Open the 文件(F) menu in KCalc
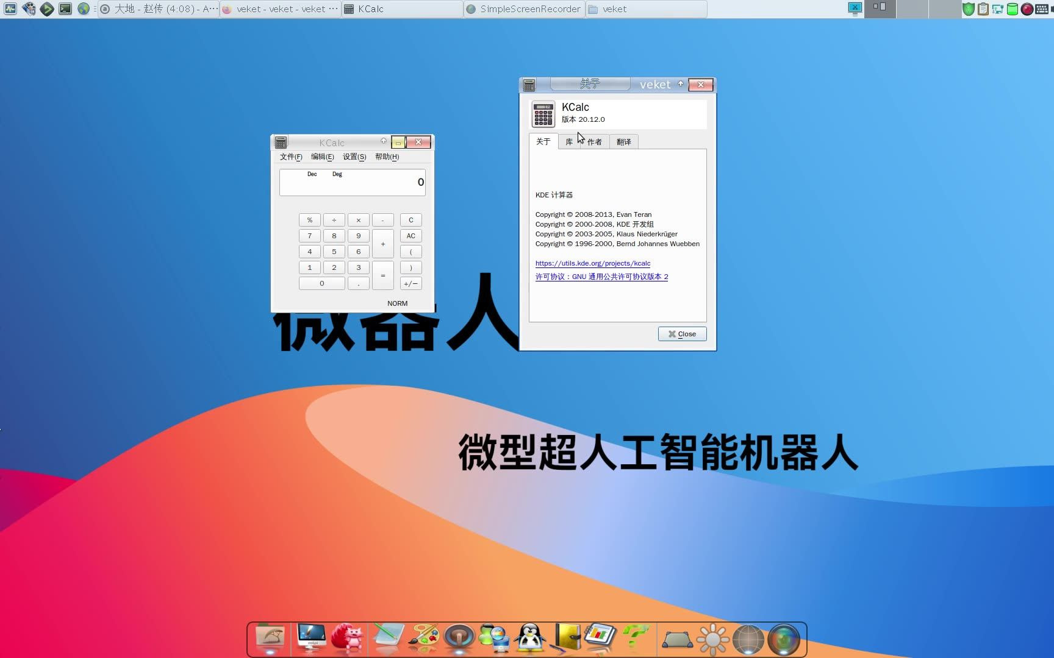This screenshot has height=658, width=1054. point(291,157)
